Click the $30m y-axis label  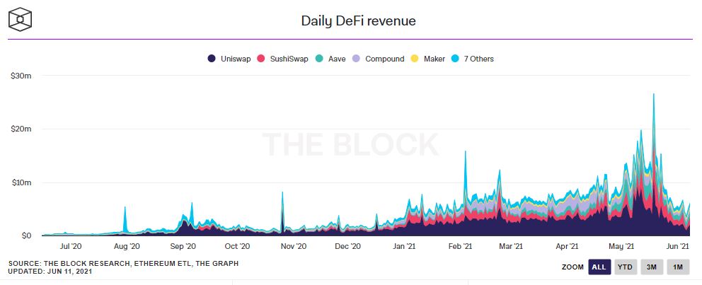point(21,75)
